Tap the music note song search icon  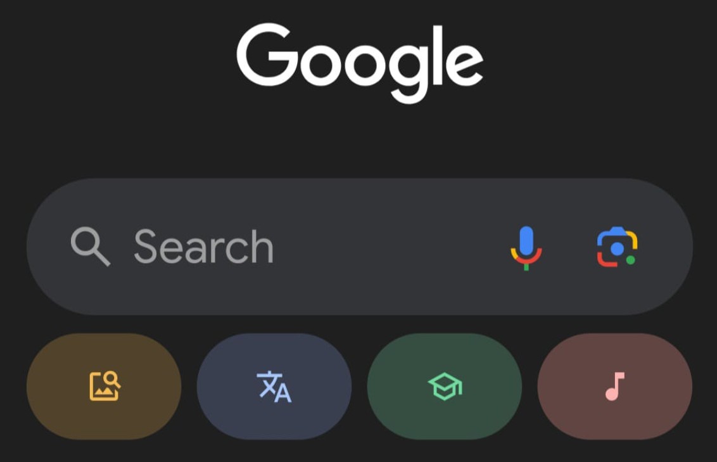(x=615, y=387)
